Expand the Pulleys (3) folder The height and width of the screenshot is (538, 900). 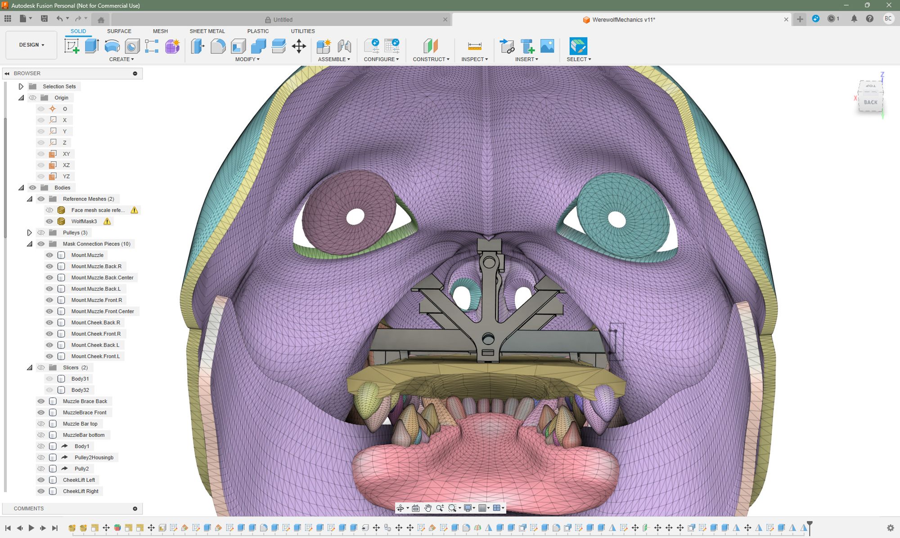[x=29, y=232]
